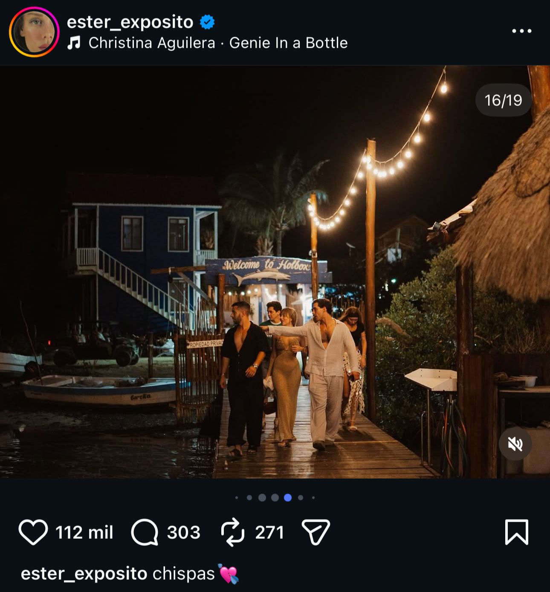The height and width of the screenshot is (592, 550).
Task: Tap the 16/19 slide counter badge
Action: pos(503,100)
